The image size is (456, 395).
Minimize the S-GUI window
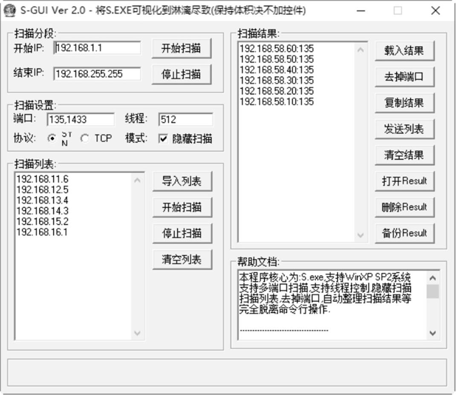click(361, 11)
